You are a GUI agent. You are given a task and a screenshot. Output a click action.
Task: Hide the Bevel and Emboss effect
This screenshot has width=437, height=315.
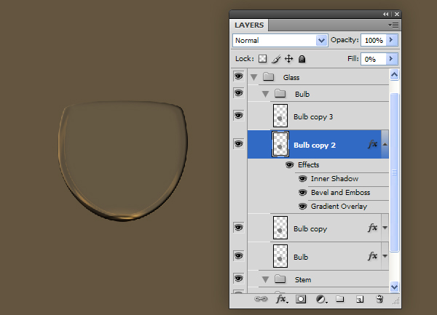(303, 192)
